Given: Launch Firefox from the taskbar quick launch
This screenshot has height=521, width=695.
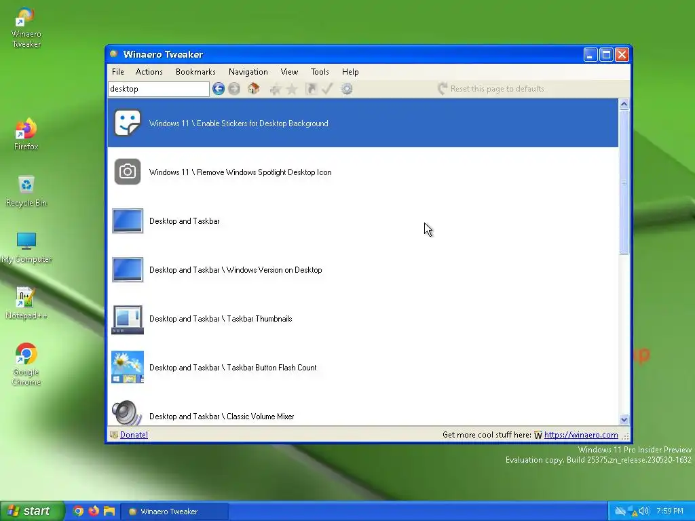Looking at the screenshot, I should coord(94,512).
